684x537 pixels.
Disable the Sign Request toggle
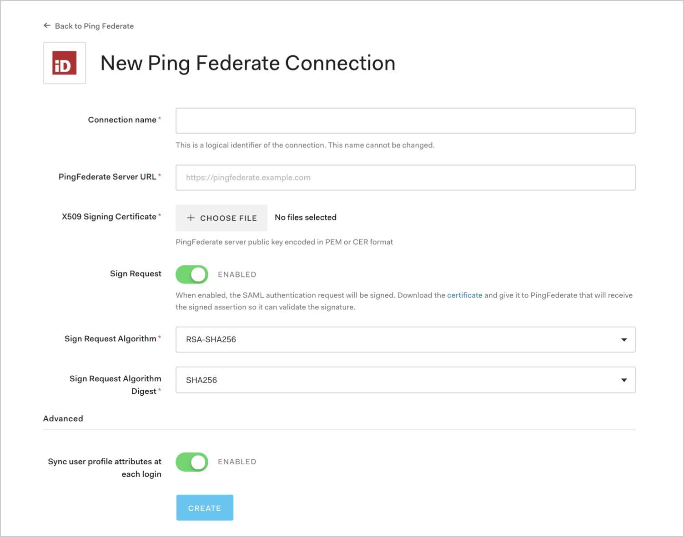191,274
